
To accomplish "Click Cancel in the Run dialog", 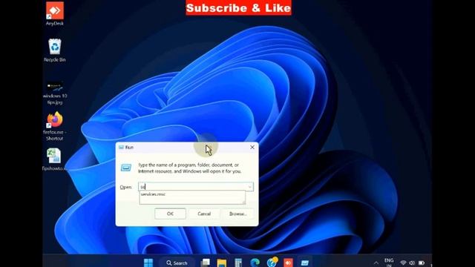I will click(x=204, y=214).
